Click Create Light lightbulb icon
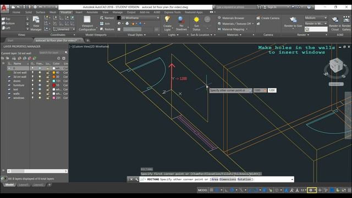Screen dimensions: 352x198 point(167,19)
